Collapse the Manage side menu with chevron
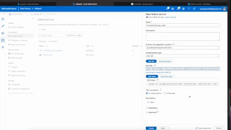The width and height of the screenshot is (231, 130). coord(32,18)
